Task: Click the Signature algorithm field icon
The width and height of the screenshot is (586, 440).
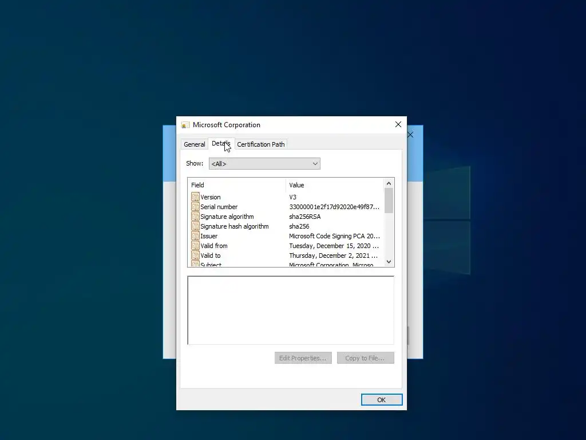Action: pos(195,216)
